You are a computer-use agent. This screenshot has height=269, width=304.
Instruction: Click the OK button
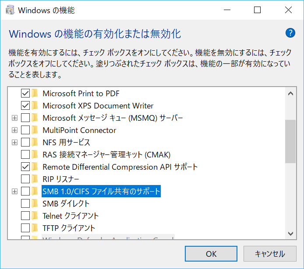211,254
